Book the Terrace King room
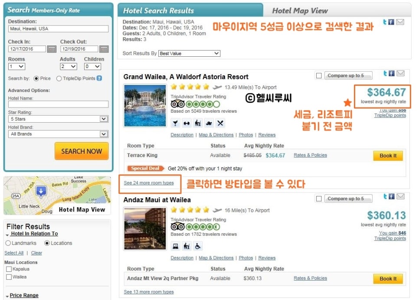419x300 pixels. pyautogui.click(x=388, y=156)
